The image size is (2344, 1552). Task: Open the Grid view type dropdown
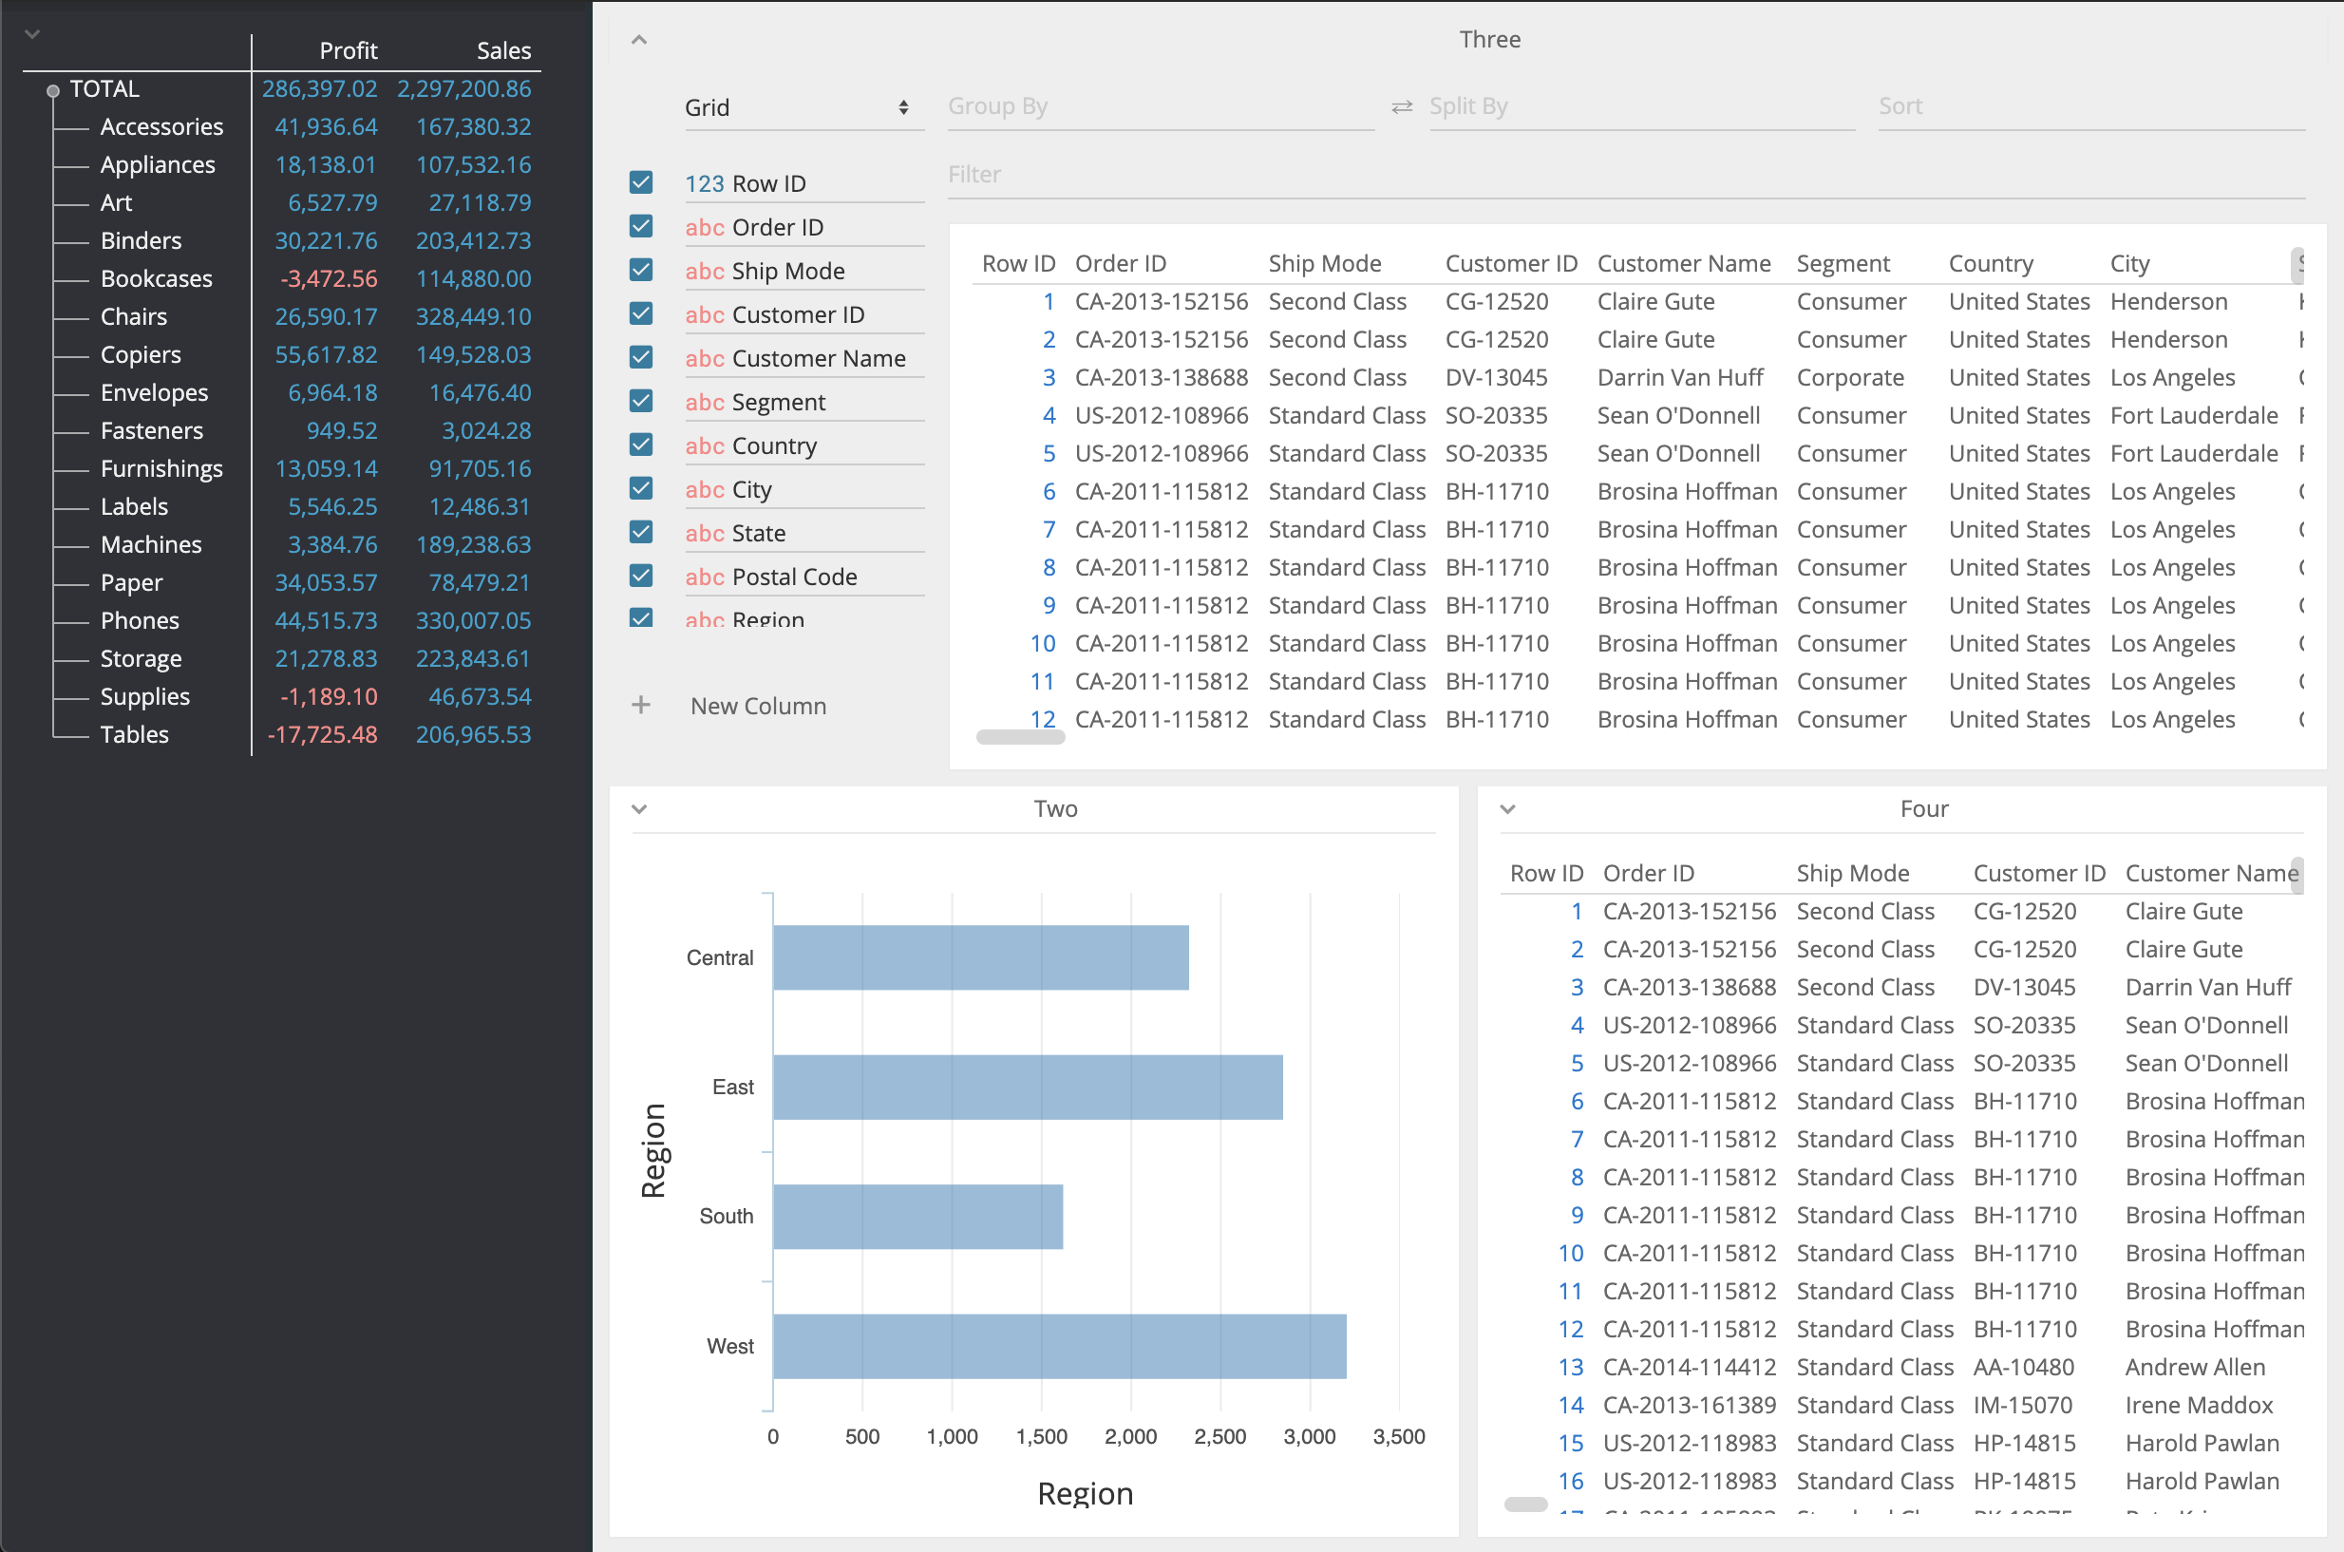[x=797, y=108]
